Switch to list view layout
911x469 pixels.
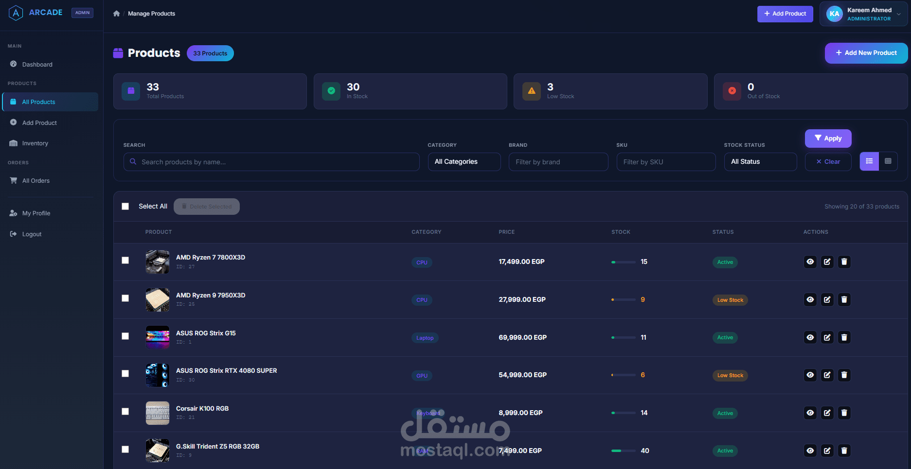(869, 161)
